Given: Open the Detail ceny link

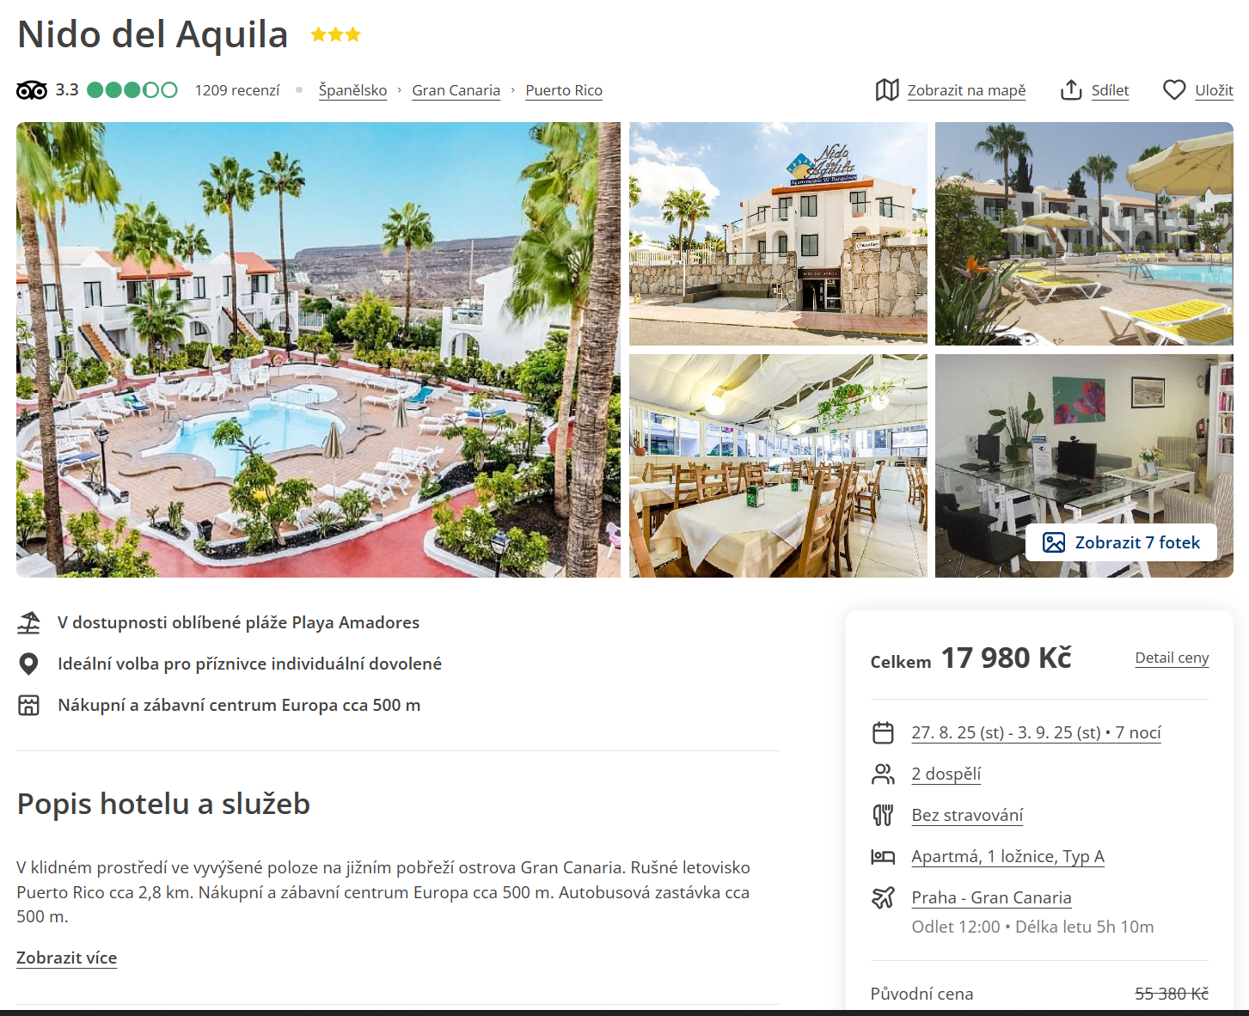Looking at the screenshot, I should (x=1172, y=658).
